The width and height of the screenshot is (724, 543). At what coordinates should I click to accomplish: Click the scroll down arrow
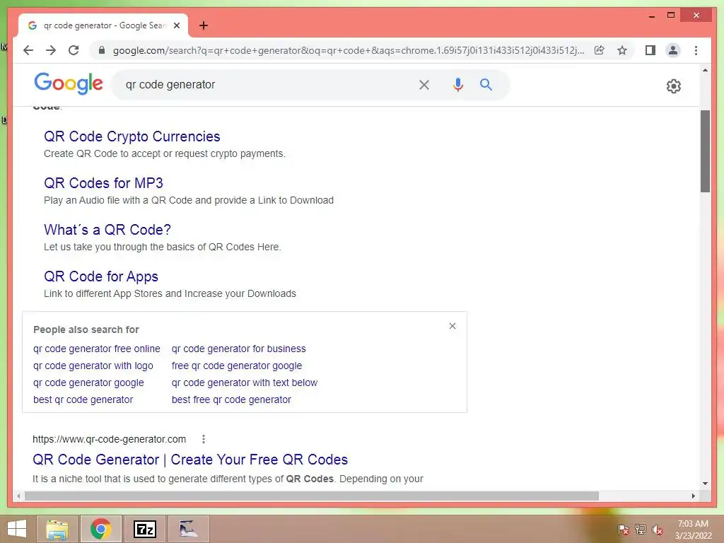point(705,484)
